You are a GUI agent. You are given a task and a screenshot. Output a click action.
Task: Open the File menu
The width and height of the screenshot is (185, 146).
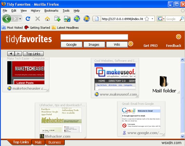coord(5,11)
